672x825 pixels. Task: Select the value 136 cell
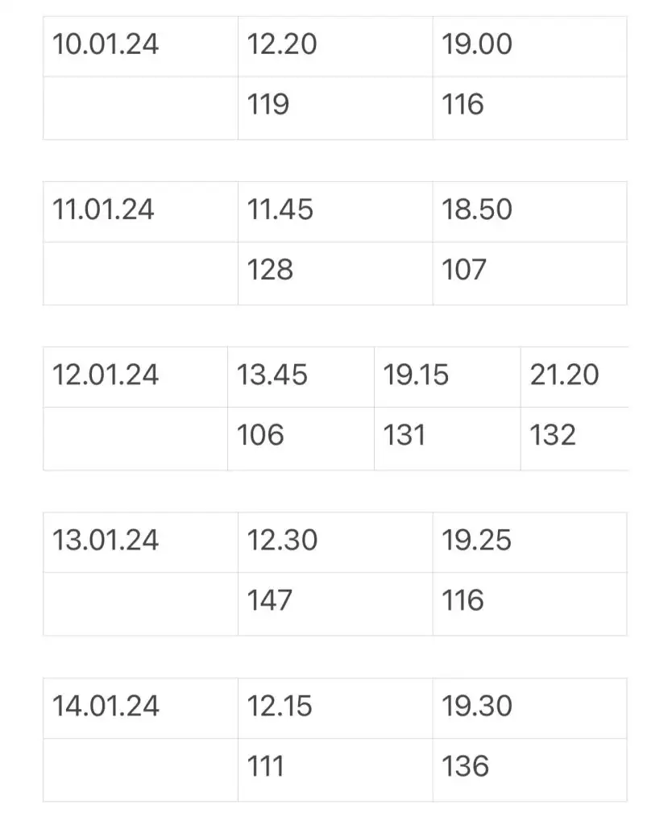pos(530,769)
